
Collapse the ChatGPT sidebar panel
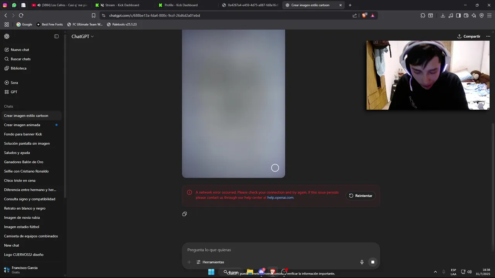pos(56,36)
